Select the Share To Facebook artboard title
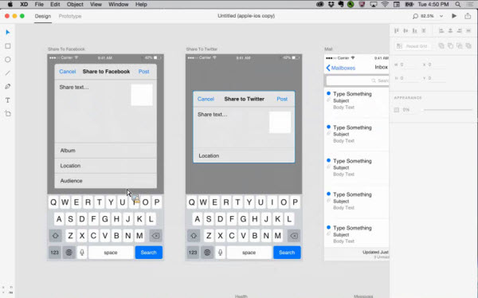This screenshot has height=298, width=478. pyautogui.click(x=66, y=49)
